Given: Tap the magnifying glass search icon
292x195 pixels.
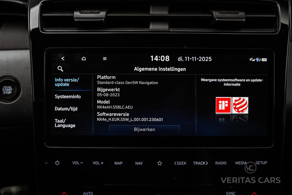Looking at the screenshot, I should point(60,69).
